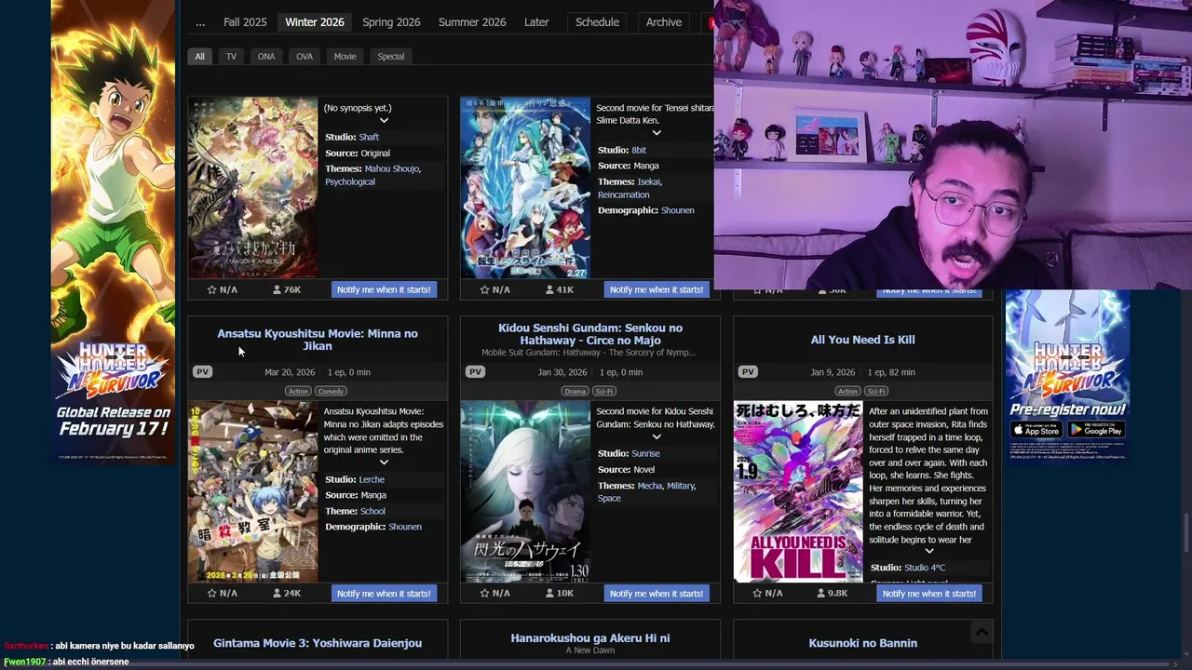Select the Drama genre tag
Viewport: 1192px width, 670px height.
pos(575,392)
